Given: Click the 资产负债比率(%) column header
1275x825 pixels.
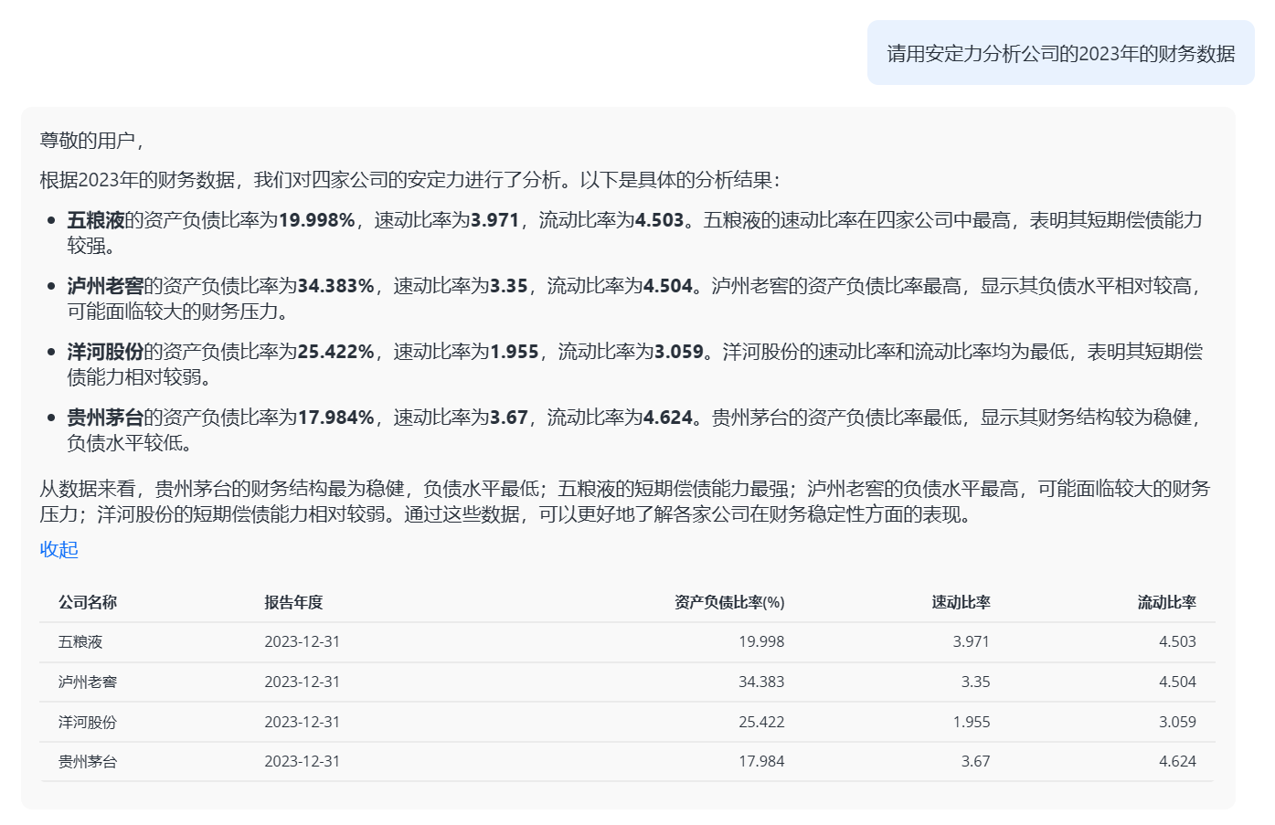Looking at the screenshot, I should (x=728, y=602).
